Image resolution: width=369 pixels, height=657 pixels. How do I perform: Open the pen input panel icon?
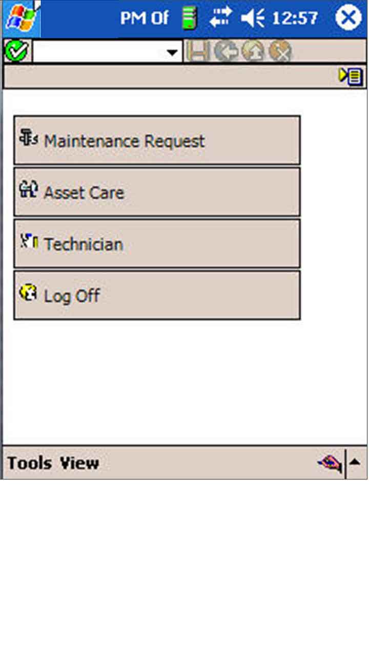click(x=330, y=464)
